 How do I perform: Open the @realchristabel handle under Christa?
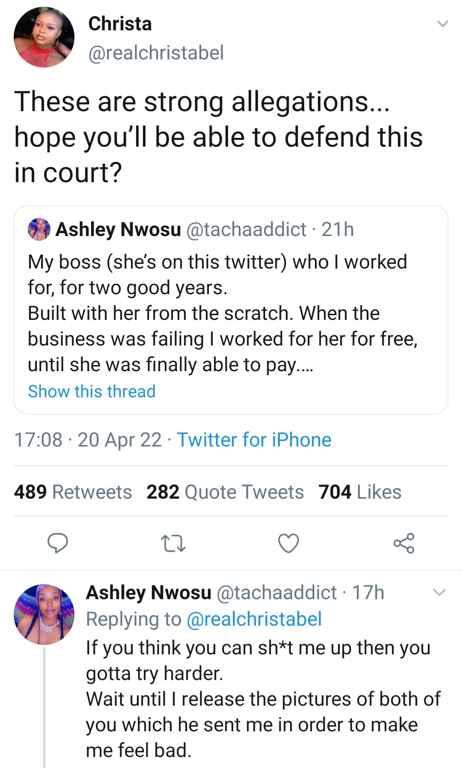pos(156,53)
